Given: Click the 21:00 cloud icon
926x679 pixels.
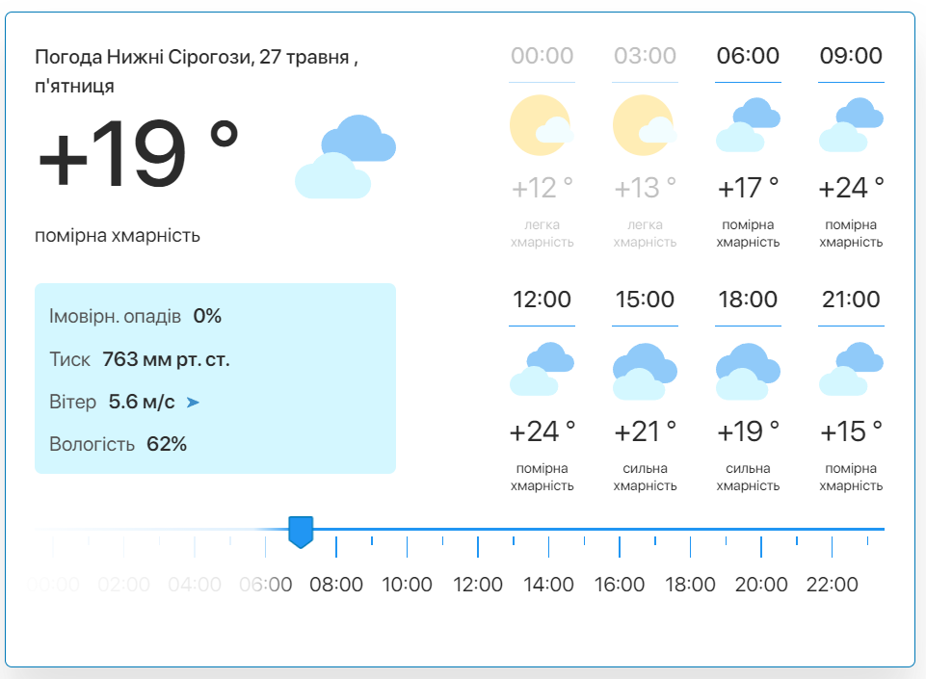Looking at the screenshot, I should tap(851, 369).
